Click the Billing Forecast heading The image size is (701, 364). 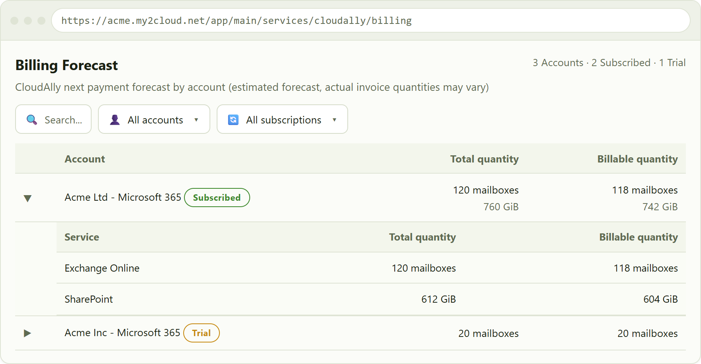pyautogui.click(x=67, y=65)
